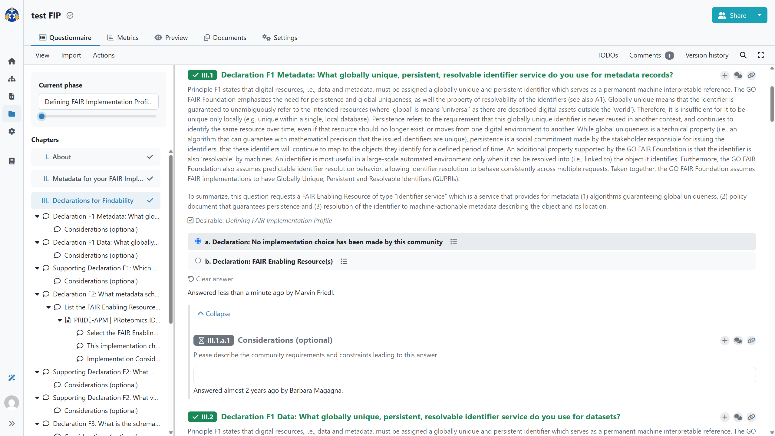
Task: Open the administration gear sidebar icon
Action: coord(12,131)
